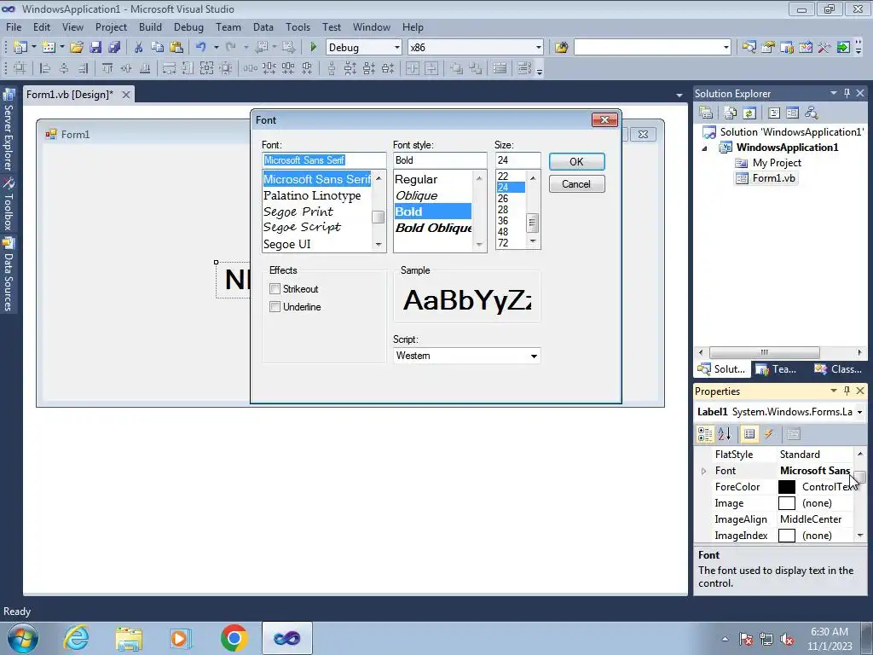Screen dimensions: 873x655
Task: Choose Segoe UI in the font list
Action: (317, 244)
